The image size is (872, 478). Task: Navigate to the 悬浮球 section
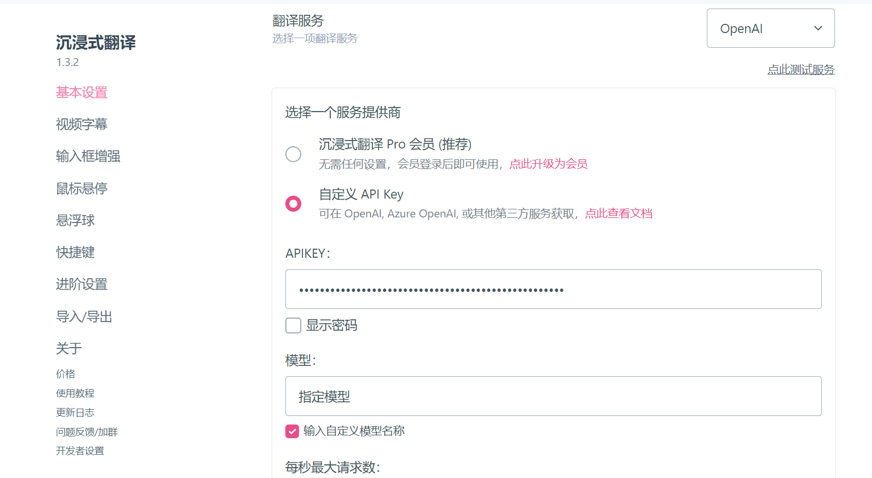75,220
